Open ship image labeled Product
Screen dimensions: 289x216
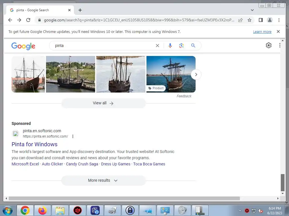171,74
